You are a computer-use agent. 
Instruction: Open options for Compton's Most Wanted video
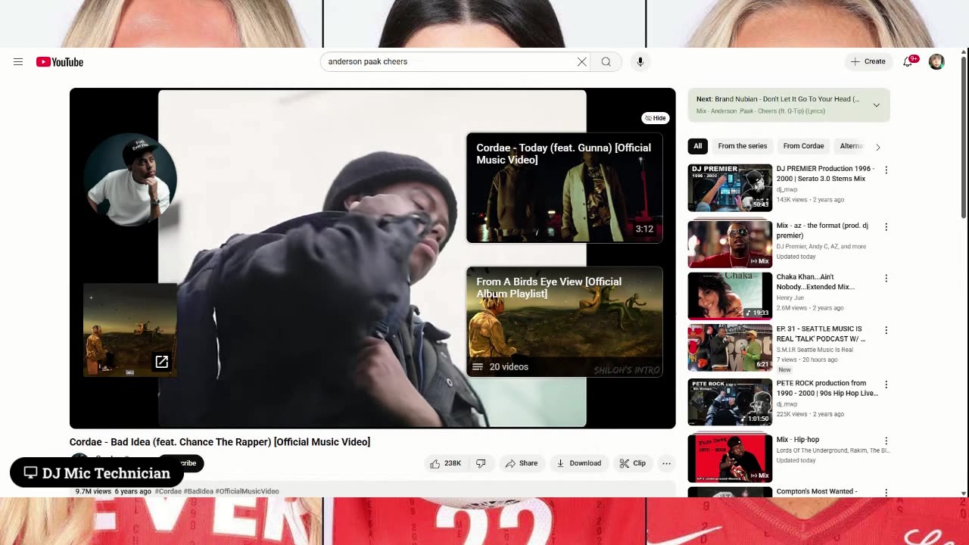(x=886, y=492)
